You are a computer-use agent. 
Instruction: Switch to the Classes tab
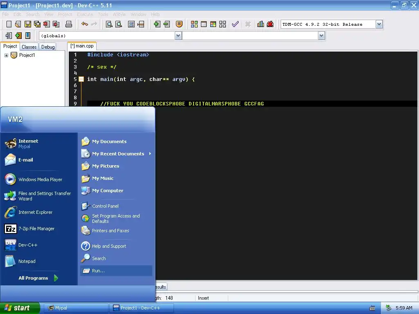29,47
